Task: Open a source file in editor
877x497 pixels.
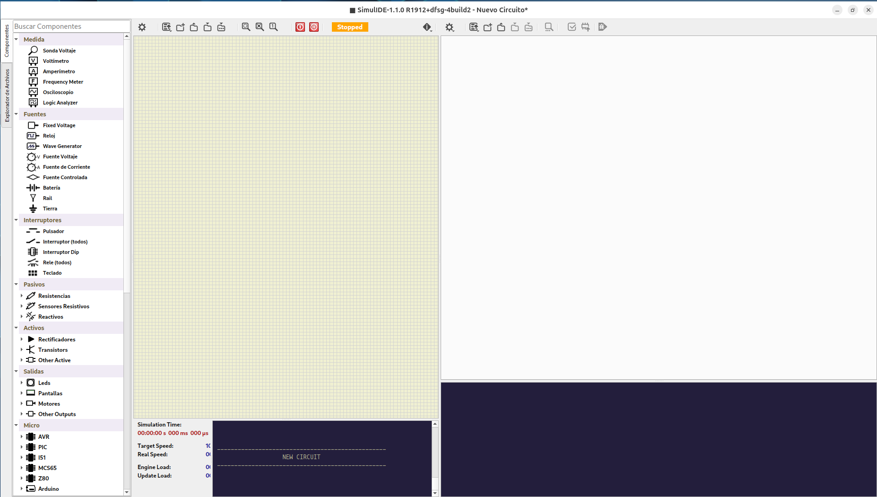Action: (501, 27)
